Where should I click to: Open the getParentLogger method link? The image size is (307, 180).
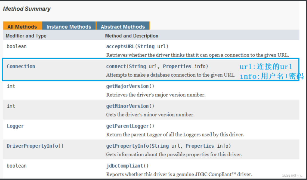tap(127, 126)
